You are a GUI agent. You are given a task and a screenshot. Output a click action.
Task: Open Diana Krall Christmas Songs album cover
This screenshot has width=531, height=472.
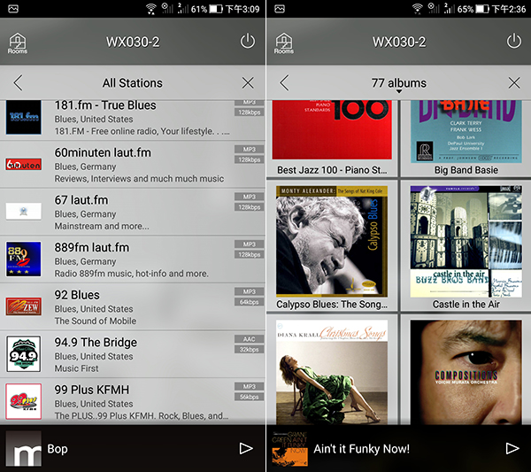click(332, 372)
